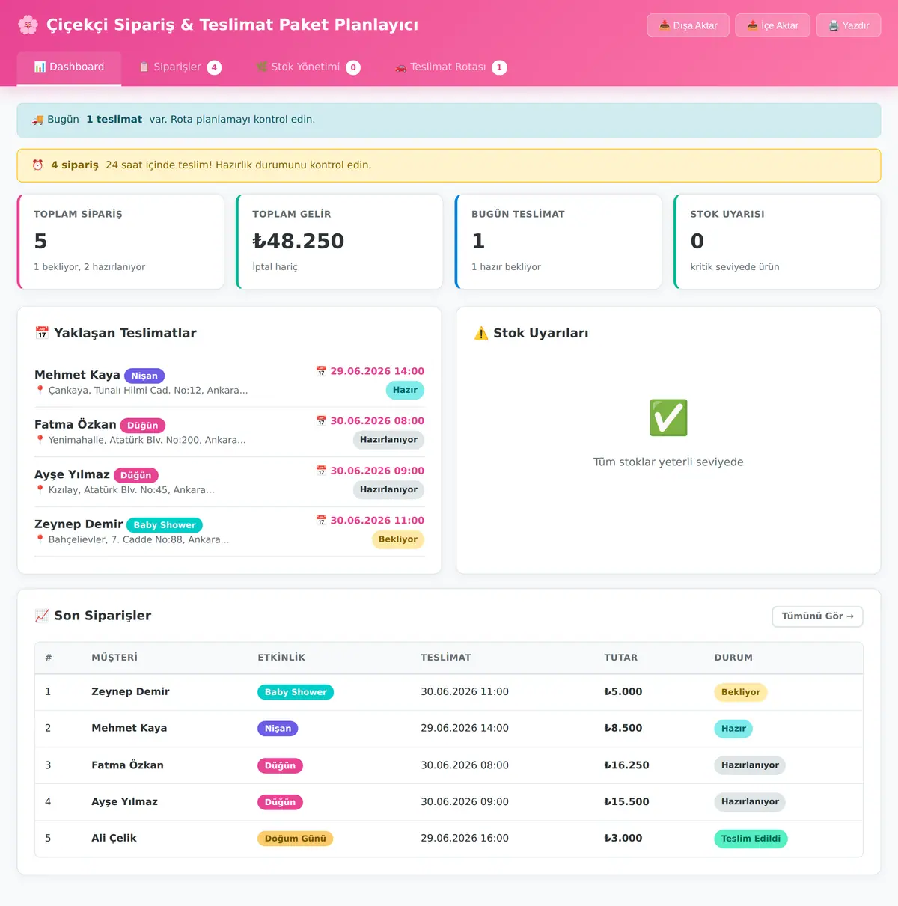Click the warning triangle beside Stok Uyarıları

coord(481,333)
